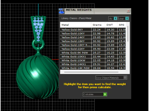This screenshot has height=111, width=149.
Task: Select the Yellow Gold:9KY row
Action: 93,30
